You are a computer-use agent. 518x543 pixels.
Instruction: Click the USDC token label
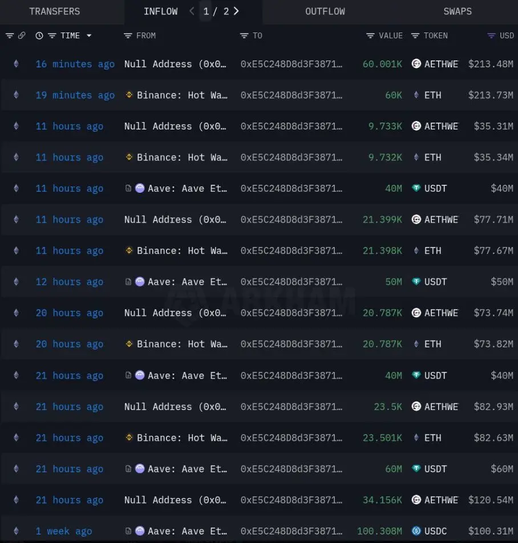coord(436,531)
